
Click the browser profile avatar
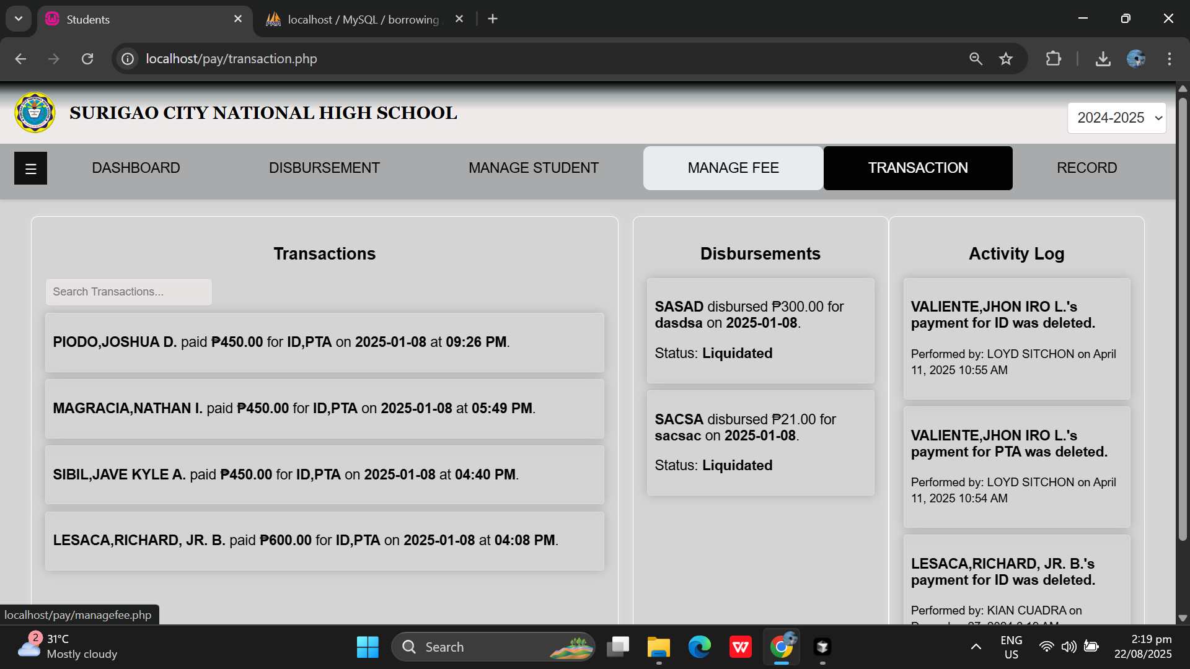click(x=1136, y=59)
